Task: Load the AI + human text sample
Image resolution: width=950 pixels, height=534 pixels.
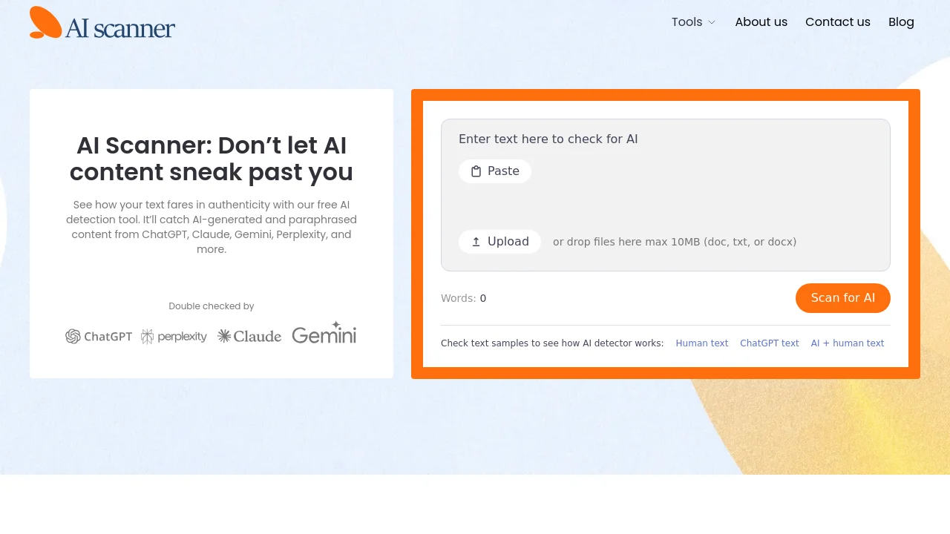Action: tap(848, 343)
